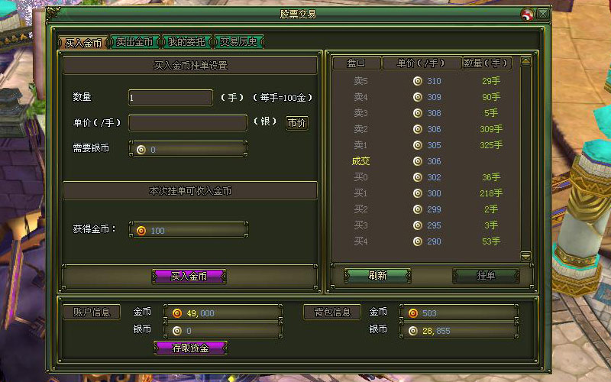
Task: Click the silver coin icon beside 成交 price 306
Action: tap(417, 161)
